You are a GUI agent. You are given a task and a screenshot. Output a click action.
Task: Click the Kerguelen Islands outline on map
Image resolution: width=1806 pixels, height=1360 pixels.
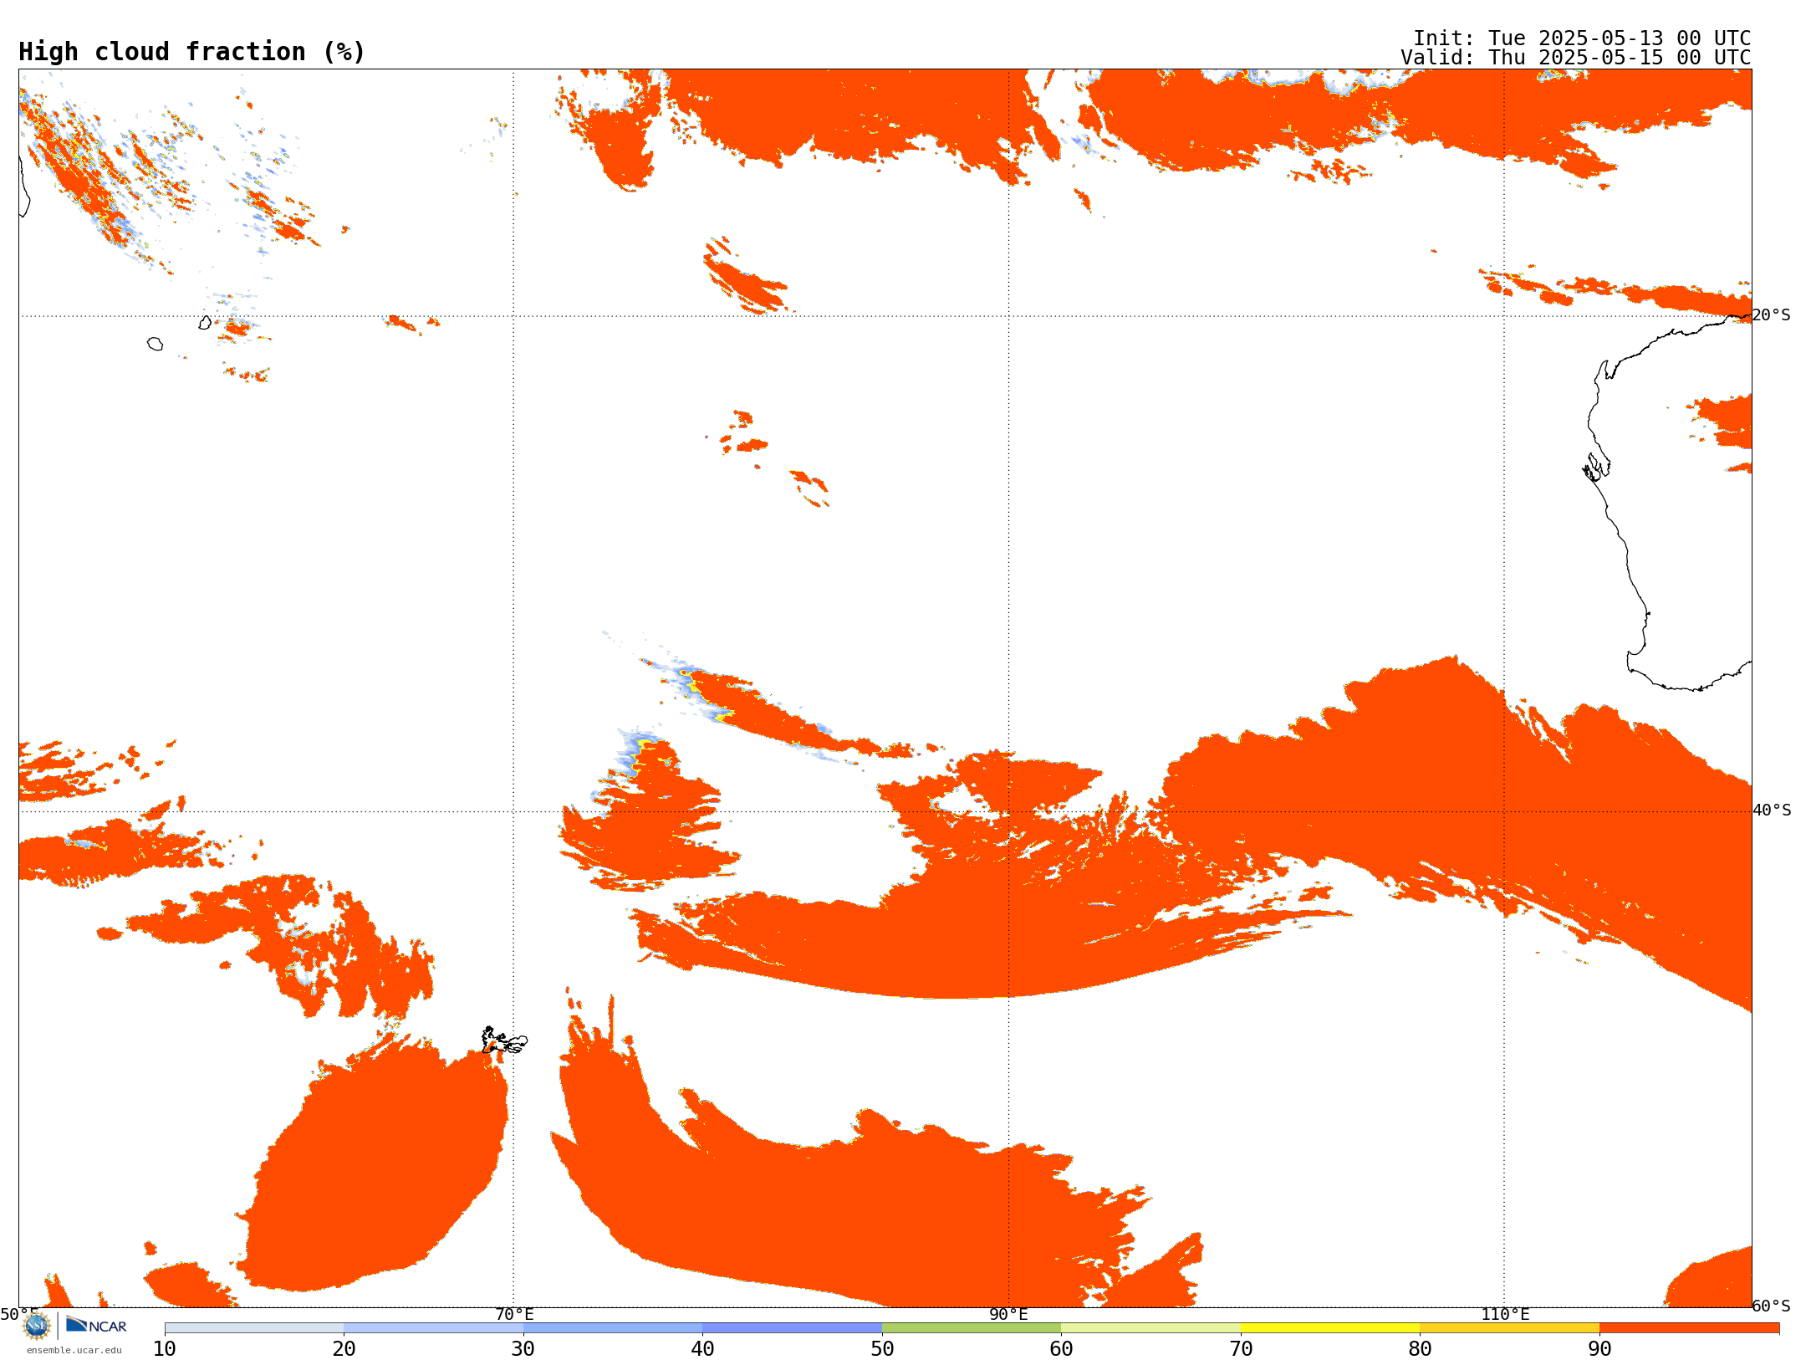(504, 1040)
